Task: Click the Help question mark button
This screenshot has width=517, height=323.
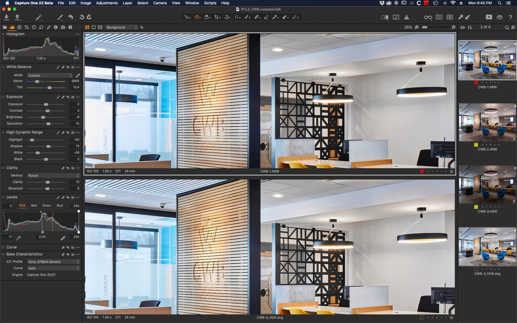Action: point(511,17)
